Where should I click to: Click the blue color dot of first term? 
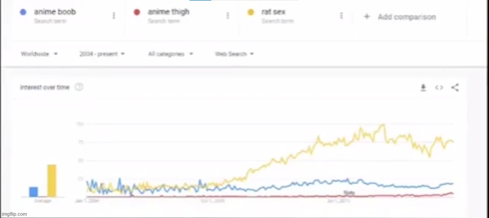coord(23,13)
